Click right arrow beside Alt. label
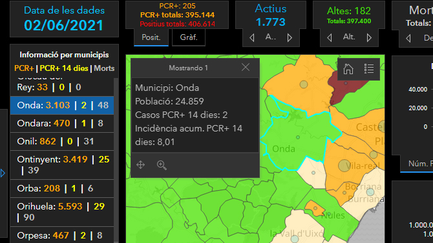 pyautogui.click(x=369, y=37)
